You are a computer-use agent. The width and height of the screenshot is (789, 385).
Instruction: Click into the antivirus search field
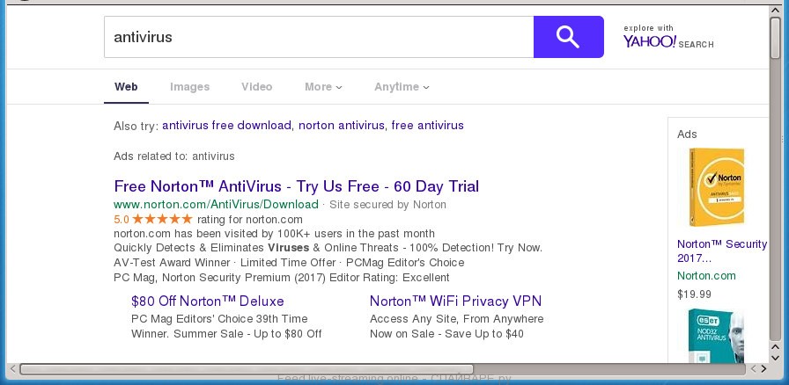coord(319,37)
